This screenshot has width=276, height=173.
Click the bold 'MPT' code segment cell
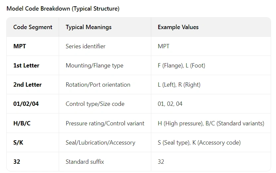tap(20, 46)
